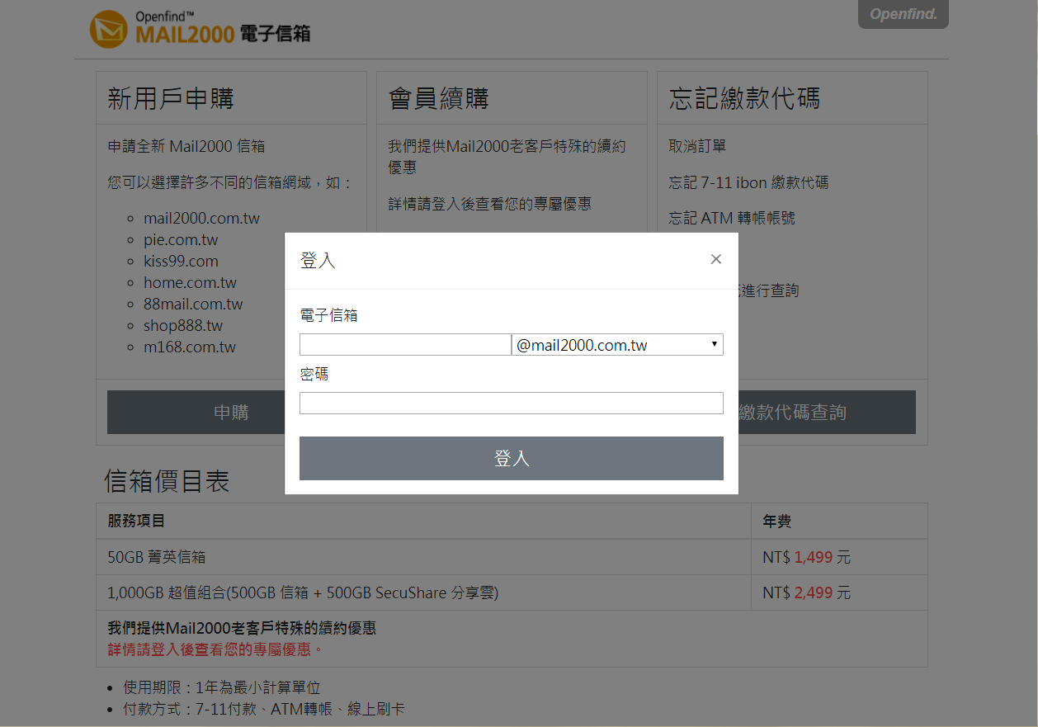The image size is (1038, 727).
Task: Click the 信箱價目表 heading
Action: point(167,481)
